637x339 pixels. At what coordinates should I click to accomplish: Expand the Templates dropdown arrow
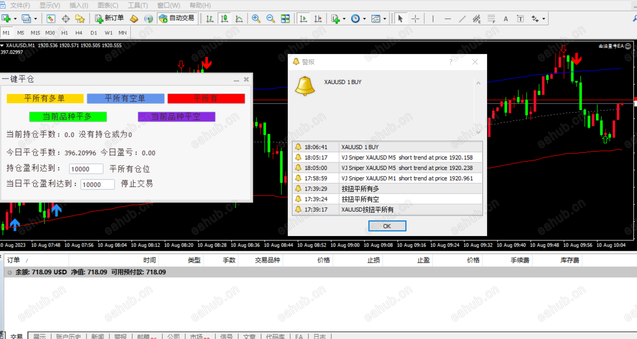(x=384, y=19)
